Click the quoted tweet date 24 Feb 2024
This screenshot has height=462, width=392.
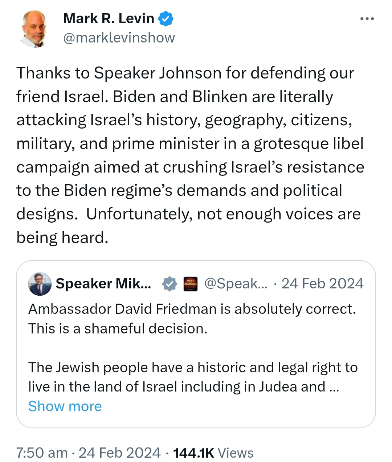pos(322,284)
